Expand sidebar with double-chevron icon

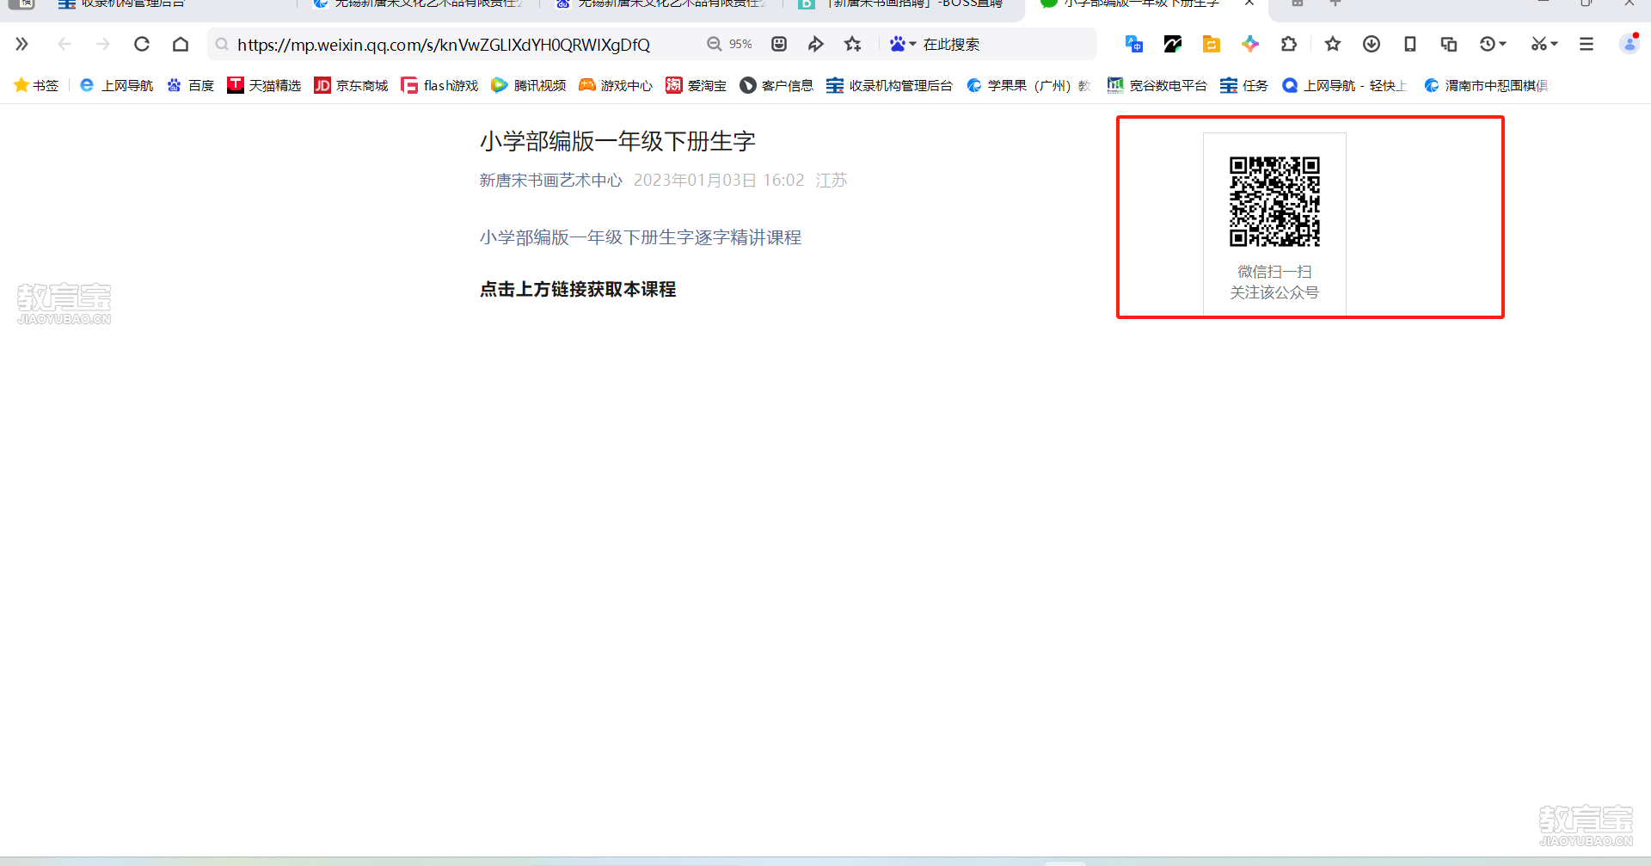(22, 44)
